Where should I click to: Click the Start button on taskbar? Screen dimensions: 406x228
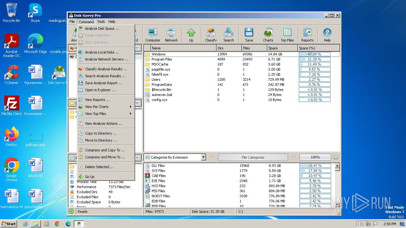tap(9, 224)
